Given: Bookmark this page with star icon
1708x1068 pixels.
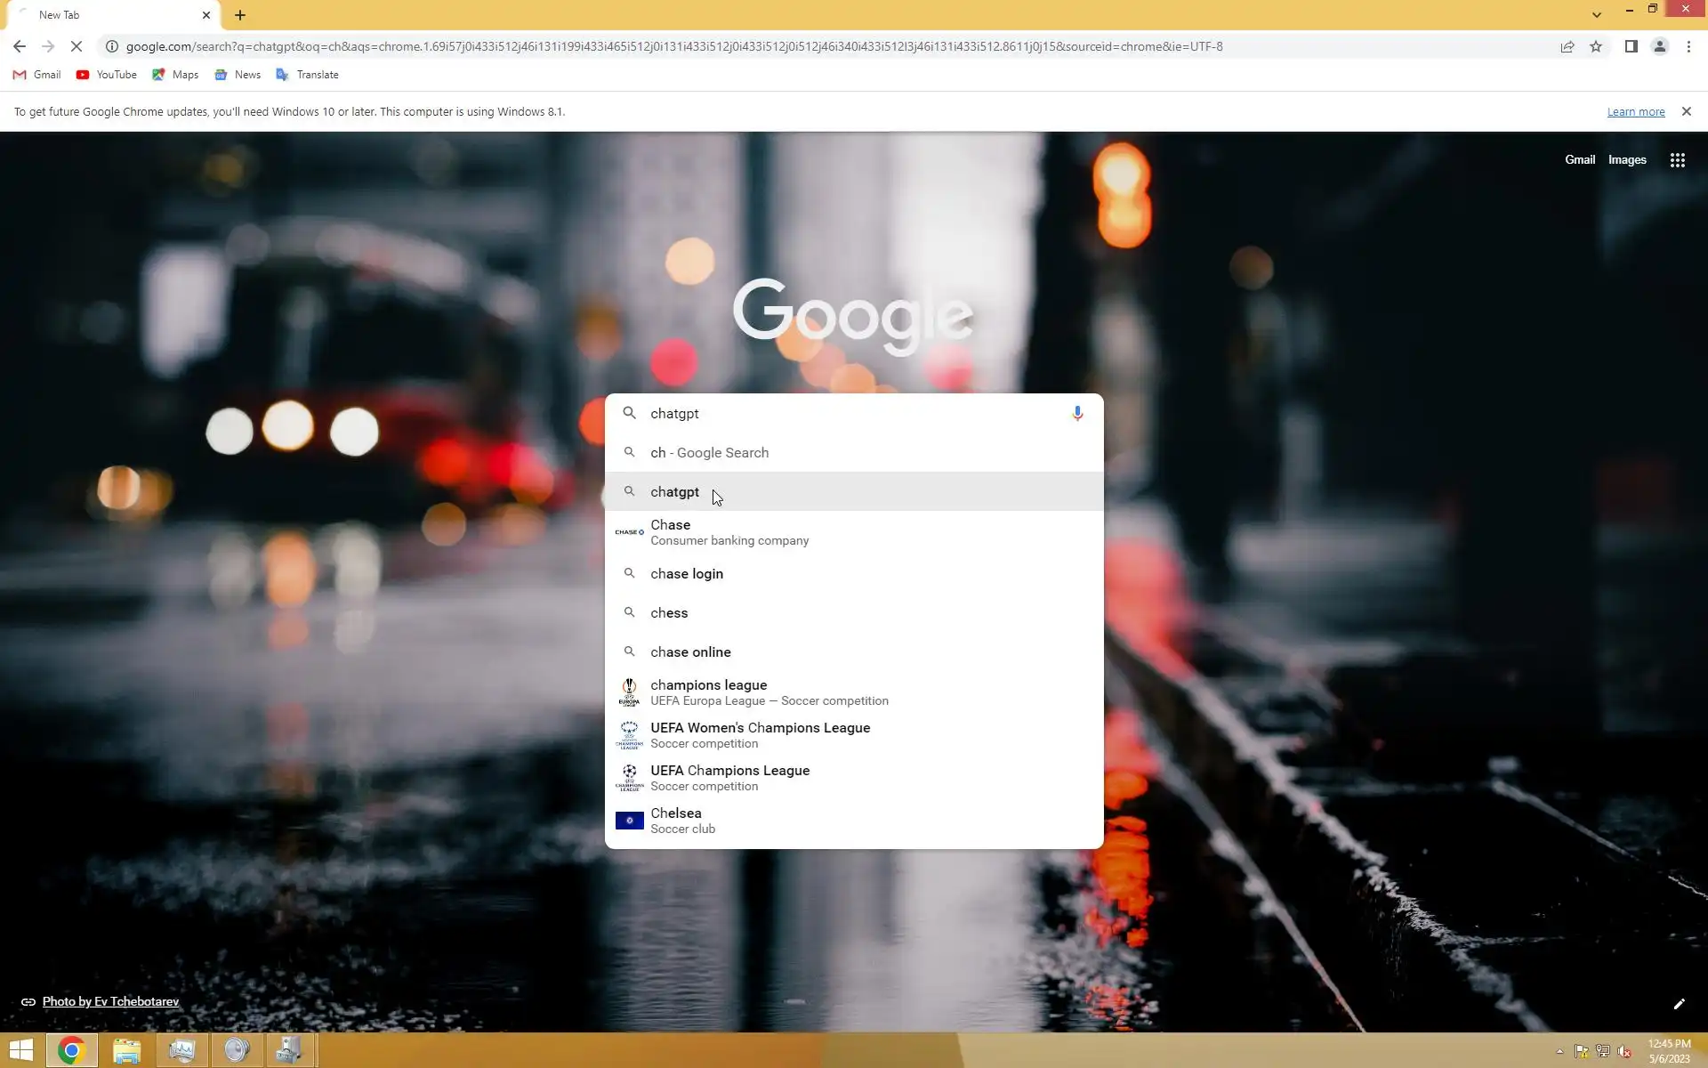Looking at the screenshot, I should tap(1596, 46).
